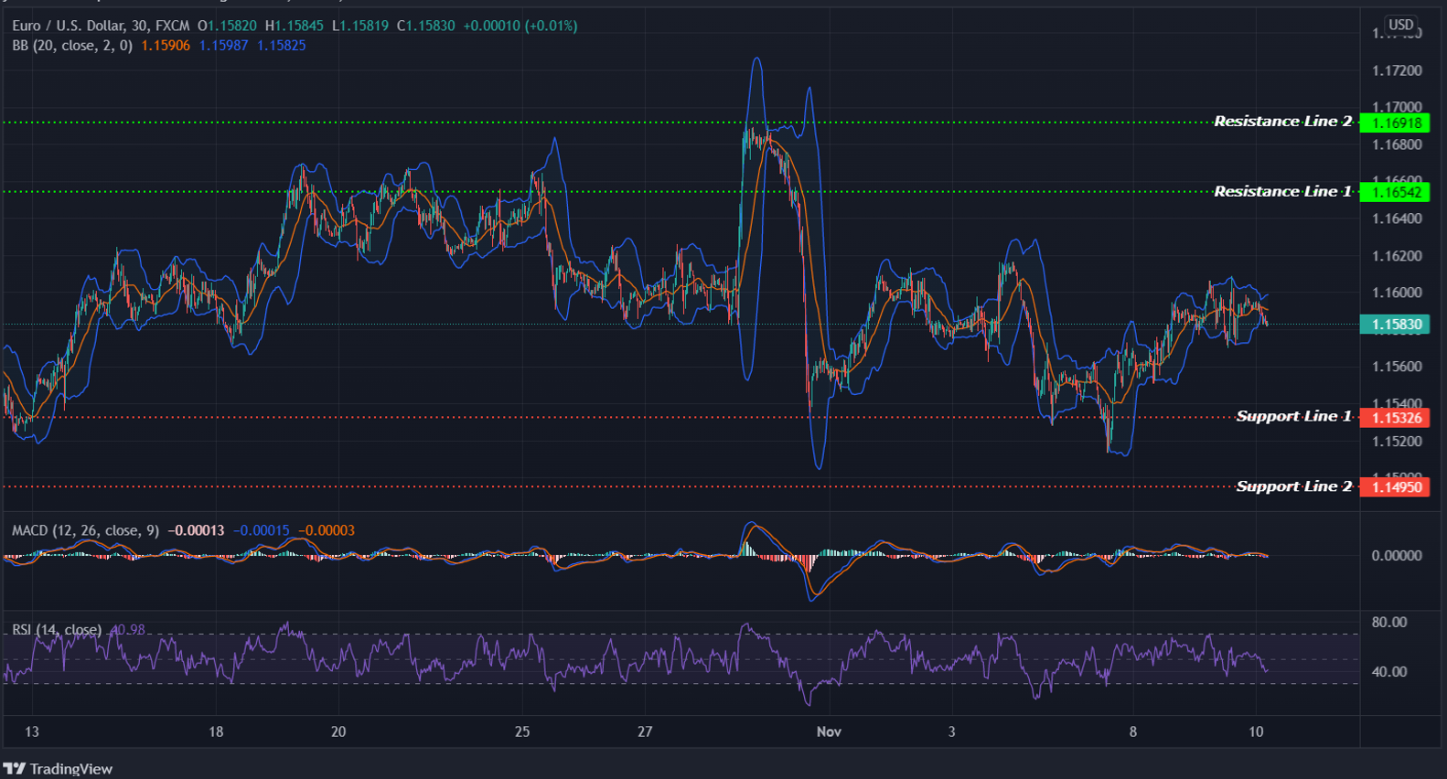Click the BB lower value 1.15825
Screen dimensions: 1447x779
(282, 45)
